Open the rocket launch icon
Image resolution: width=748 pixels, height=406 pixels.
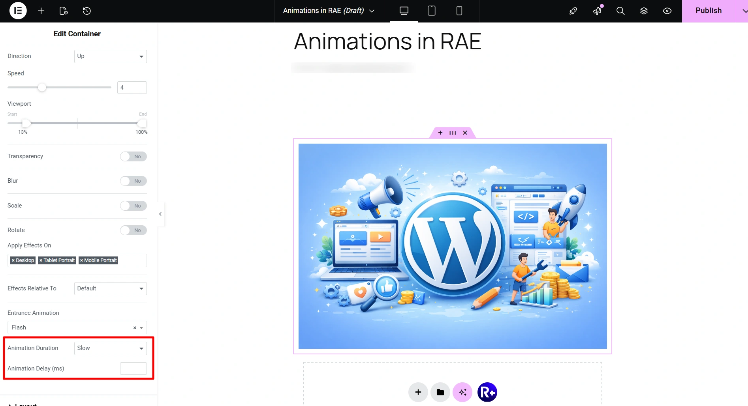pos(573,11)
